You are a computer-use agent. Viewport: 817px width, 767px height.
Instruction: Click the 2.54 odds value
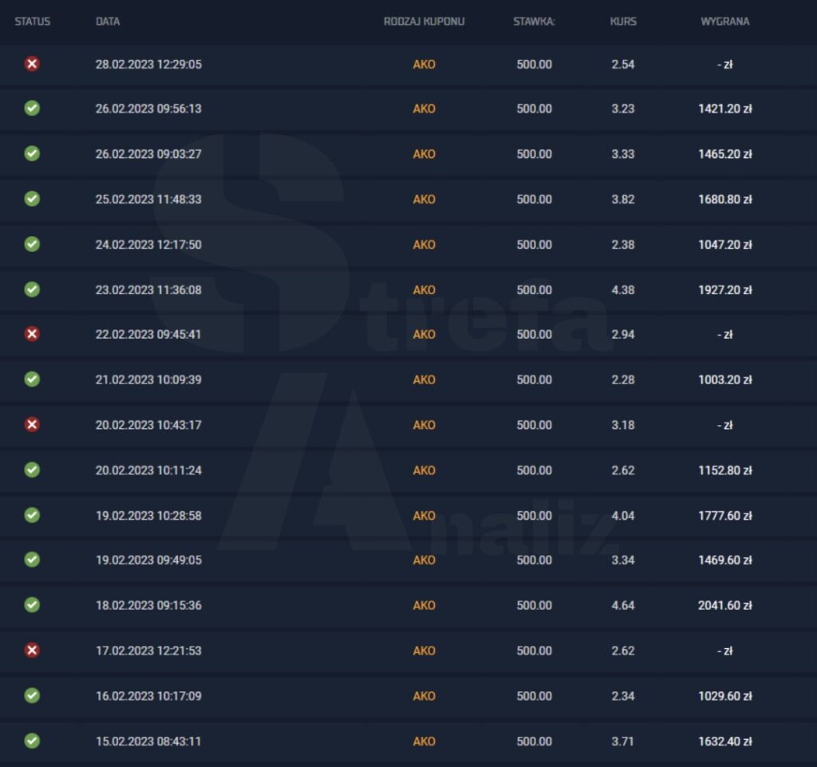[623, 64]
